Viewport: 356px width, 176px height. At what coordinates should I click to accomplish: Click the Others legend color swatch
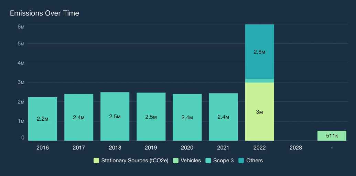point(241,161)
